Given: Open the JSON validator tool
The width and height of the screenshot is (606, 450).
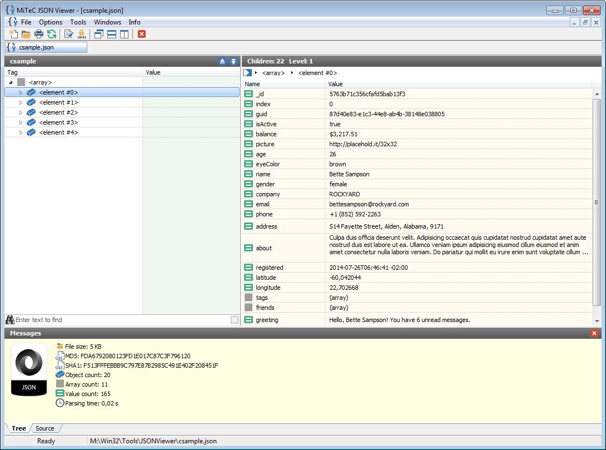Looking at the screenshot, I should 68,34.
